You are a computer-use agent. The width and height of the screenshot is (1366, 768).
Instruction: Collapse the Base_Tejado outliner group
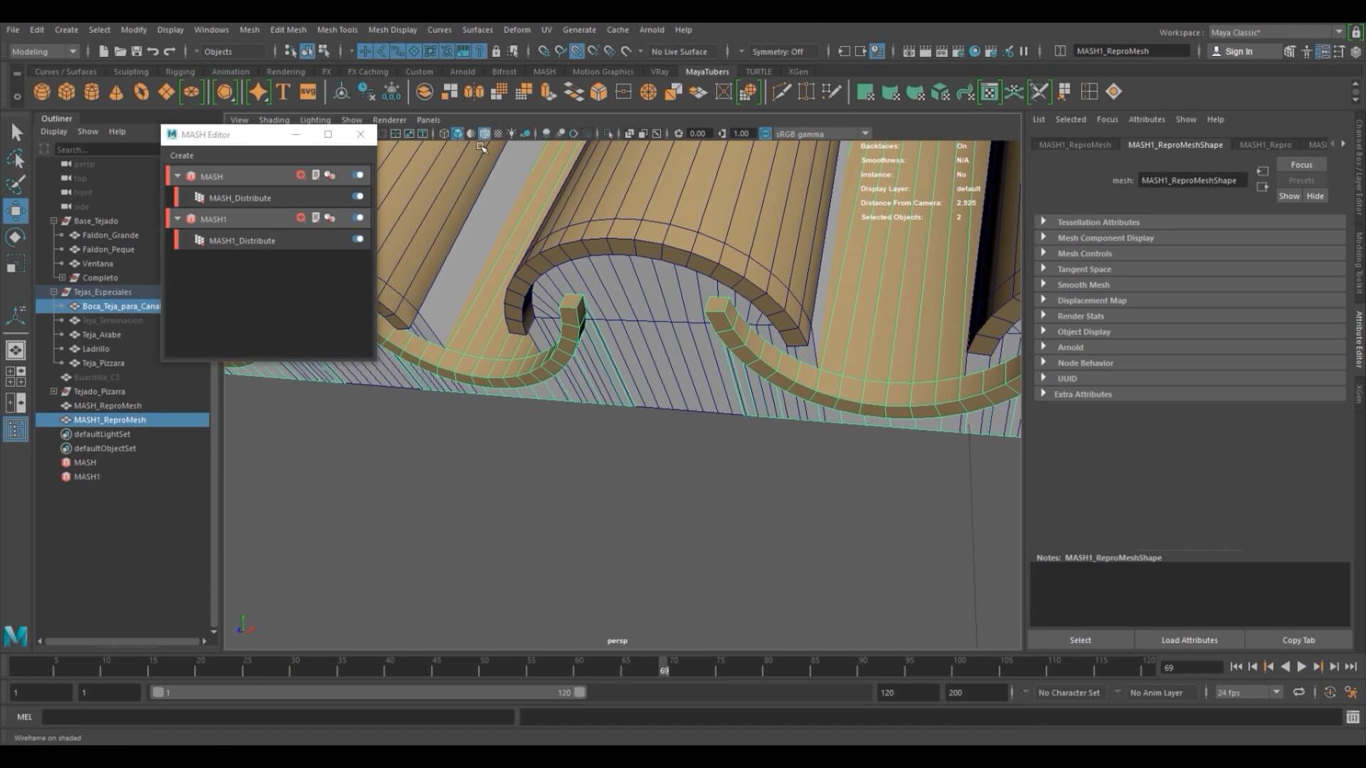[x=54, y=221]
